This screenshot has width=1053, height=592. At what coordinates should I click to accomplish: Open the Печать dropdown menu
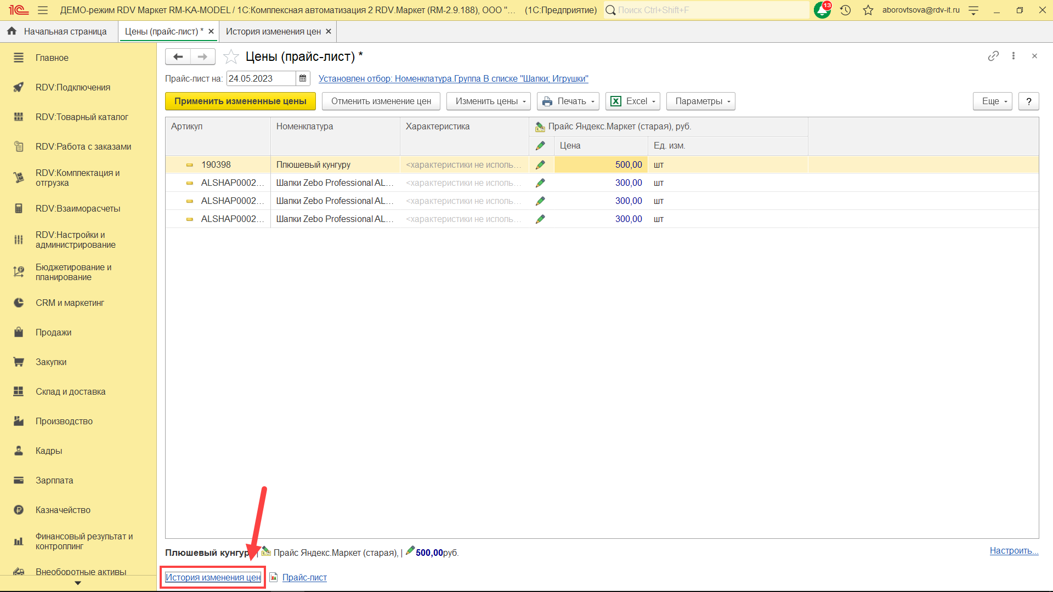(x=568, y=101)
